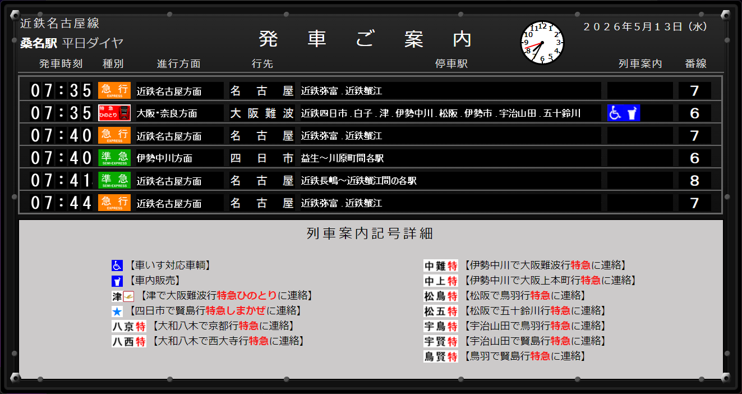This screenshot has width=742, height=394.
Task: Click the 発車時刻 column header
Action: pos(61,64)
